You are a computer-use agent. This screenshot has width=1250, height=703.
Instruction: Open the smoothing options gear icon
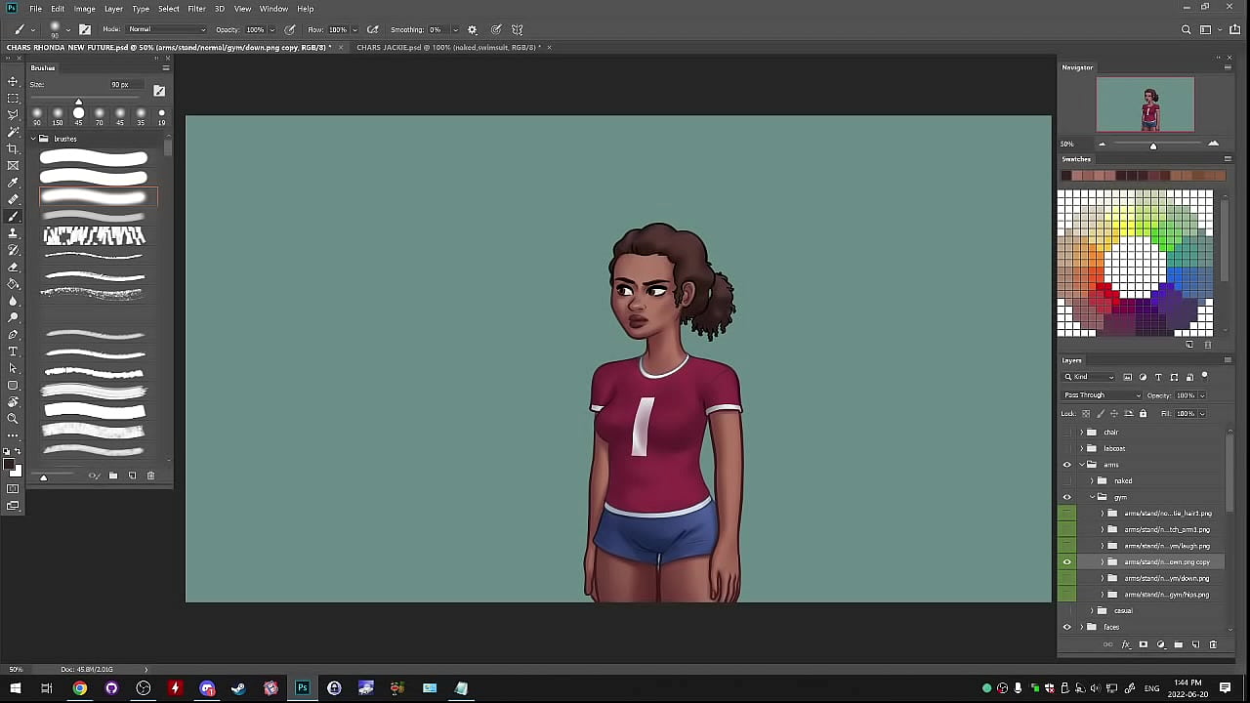click(473, 29)
